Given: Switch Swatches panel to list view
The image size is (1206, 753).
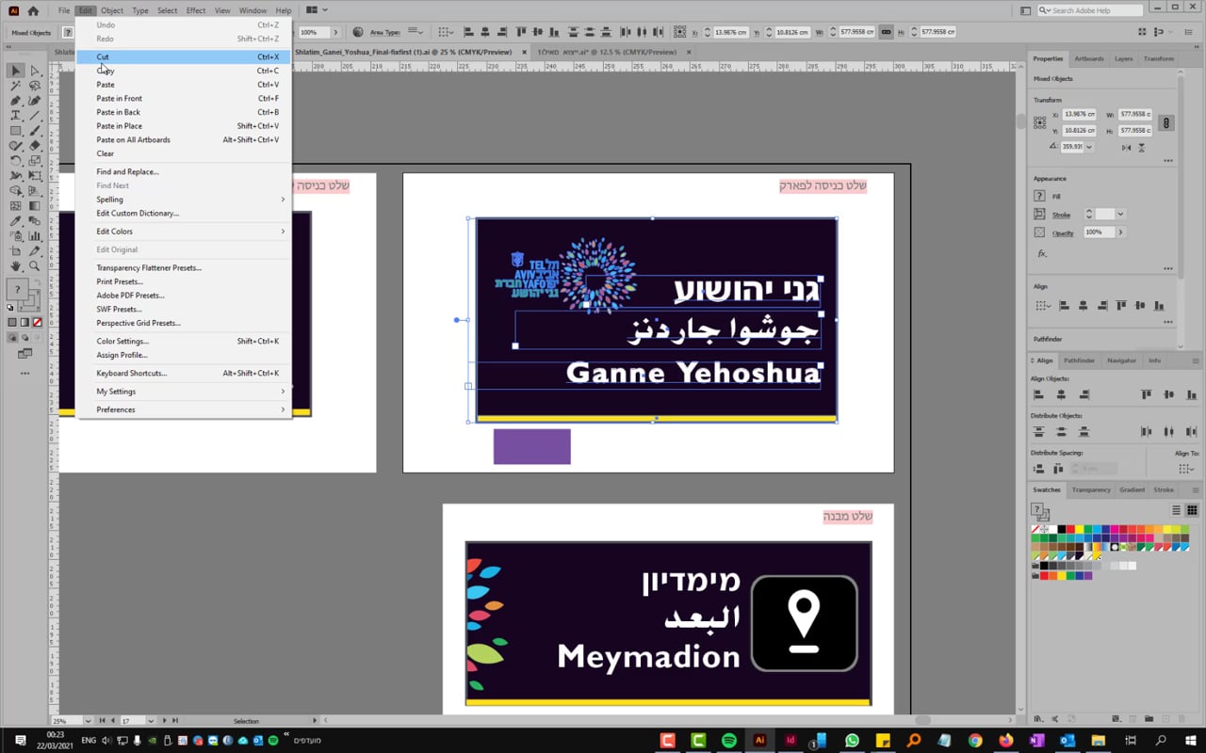Looking at the screenshot, I should pyautogui.click(x=1176, y=510).
